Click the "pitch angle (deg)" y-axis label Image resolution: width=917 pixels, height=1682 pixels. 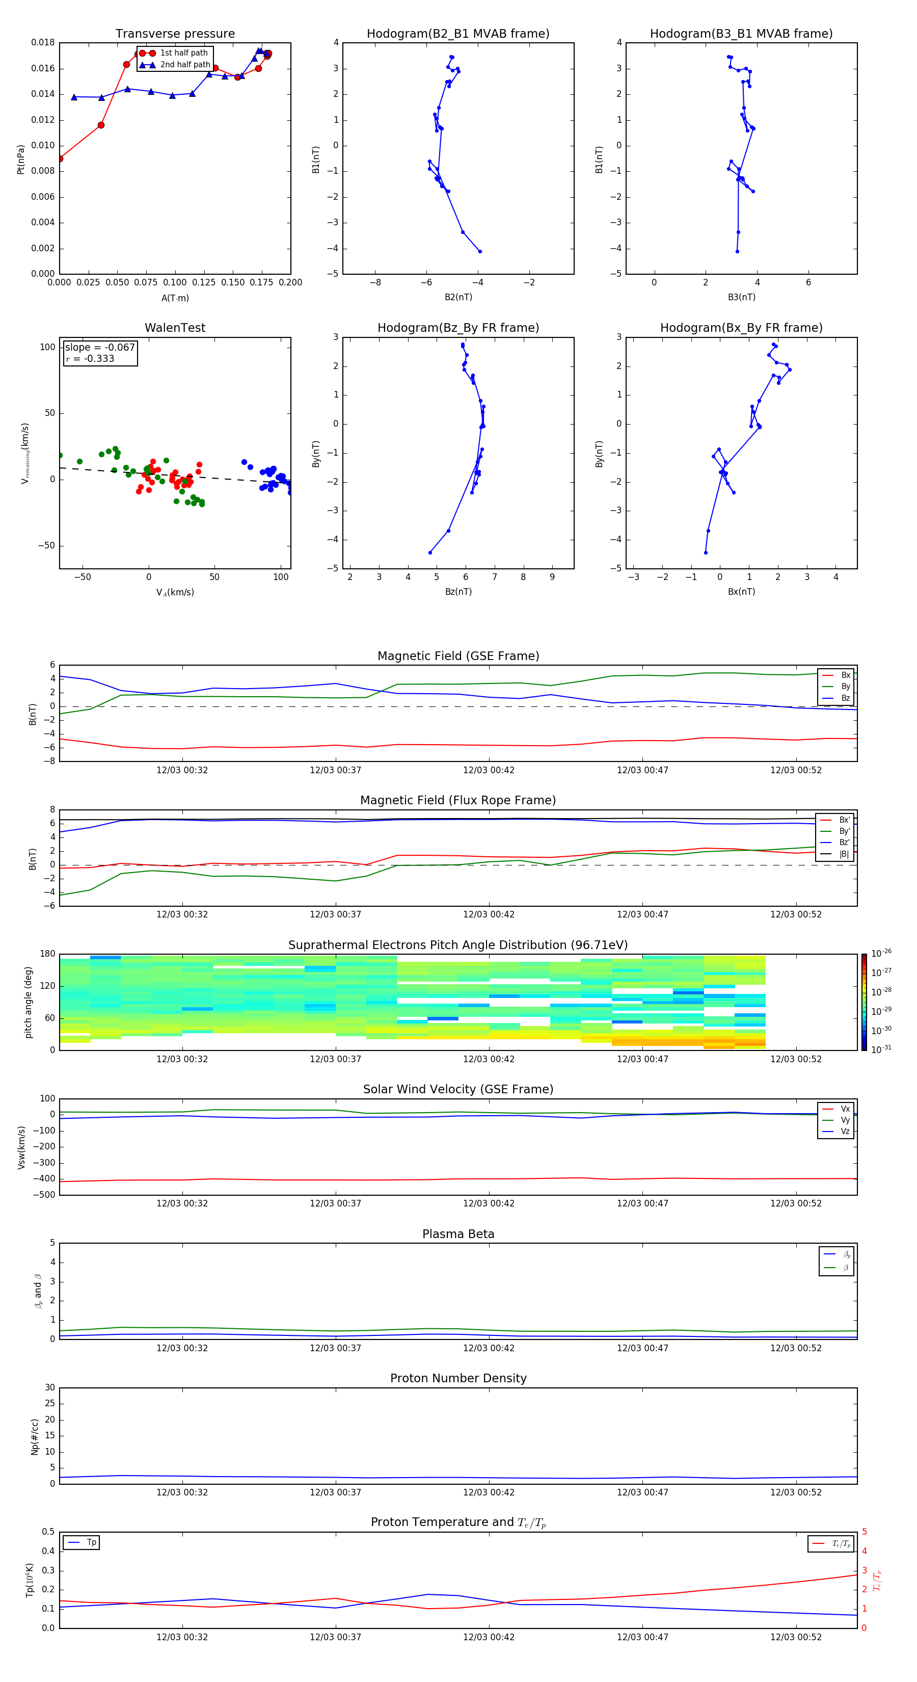coord(28,1002)
